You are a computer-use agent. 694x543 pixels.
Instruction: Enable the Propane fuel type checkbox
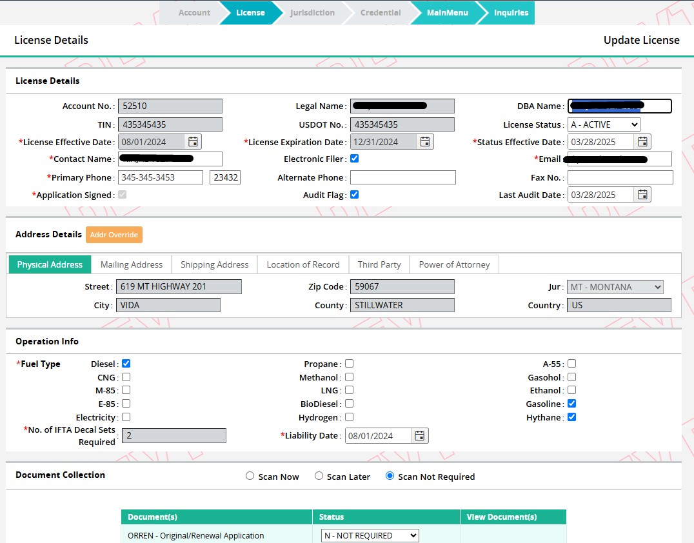click(349, 364)
